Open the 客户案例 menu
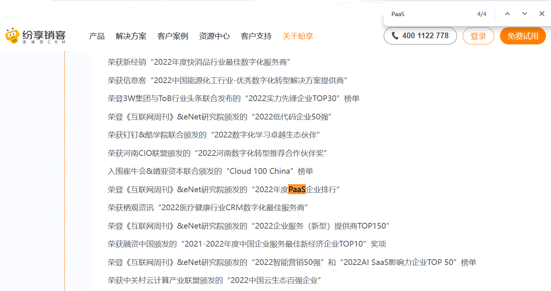This screenshot has width=551, height=291. (173, 36)
